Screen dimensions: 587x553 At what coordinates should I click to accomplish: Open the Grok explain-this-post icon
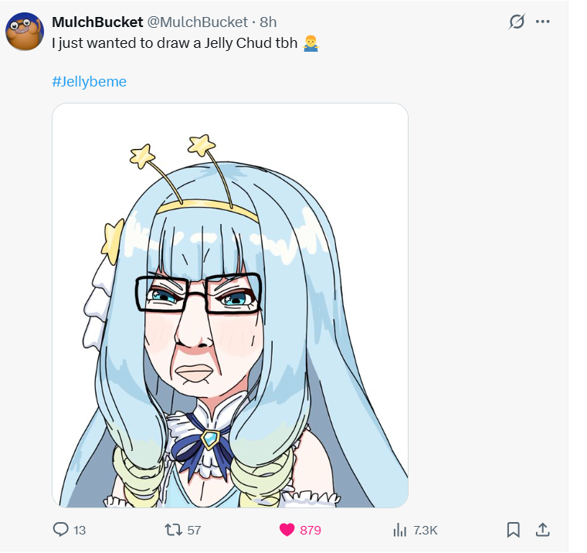(x=517, y=22)
